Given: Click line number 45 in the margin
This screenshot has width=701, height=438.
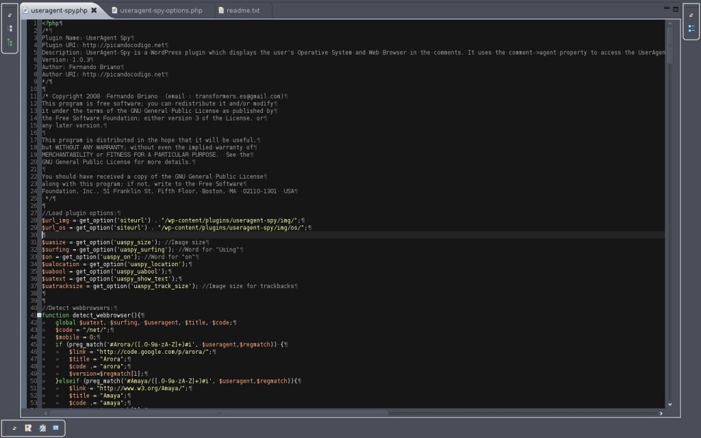Looking at the screenshot, I should (33, 344).
